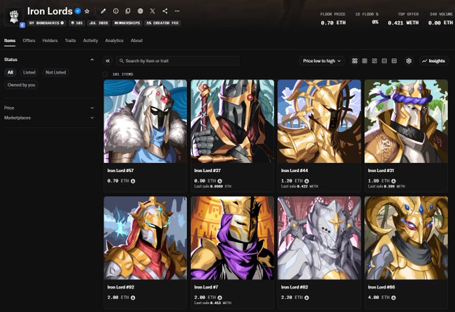Collapse the filter sidebar with double chevron
The image size is (455, 312).
[x=108, y=61]
